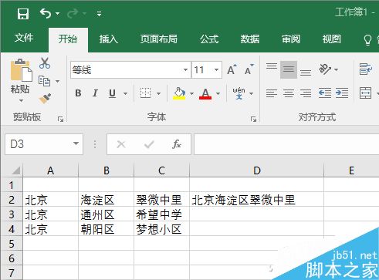This screenshot has height=280, width=379.
Task: Switch to the 插入 ribbon tab
Action: coord(109,39)
